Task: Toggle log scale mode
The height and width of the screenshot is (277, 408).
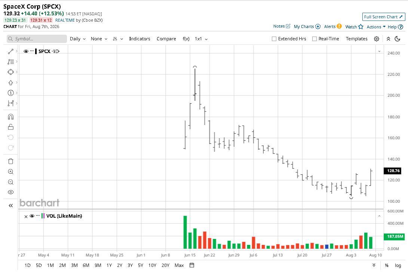Action: 398,265
